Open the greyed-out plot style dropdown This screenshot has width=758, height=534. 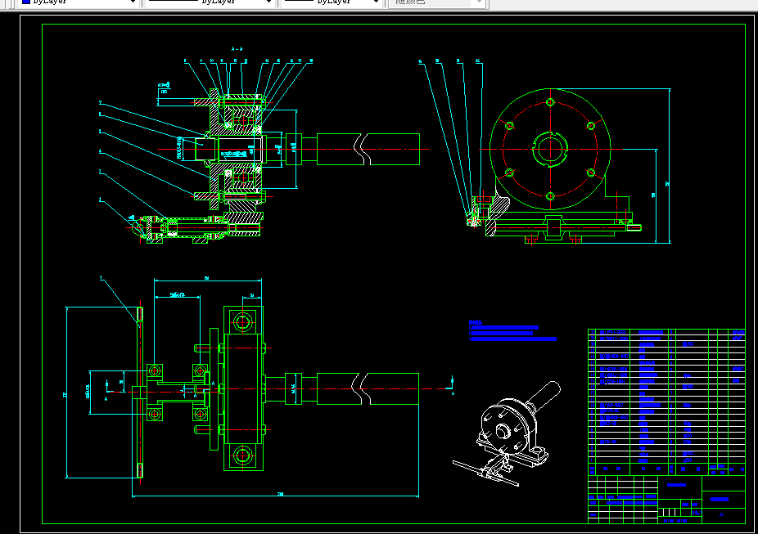(x=437, y=2)
